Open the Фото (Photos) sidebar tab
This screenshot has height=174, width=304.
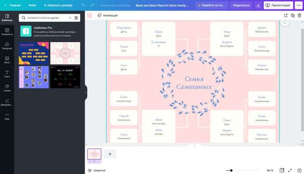(7, 60)
